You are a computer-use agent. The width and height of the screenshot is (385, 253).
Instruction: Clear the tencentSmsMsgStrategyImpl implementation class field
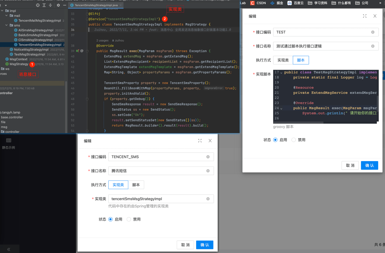point(208,199)
